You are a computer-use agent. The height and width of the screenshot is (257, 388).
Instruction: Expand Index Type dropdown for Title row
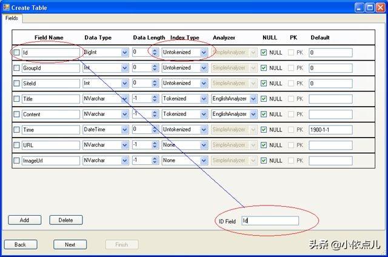coord(203,98)
